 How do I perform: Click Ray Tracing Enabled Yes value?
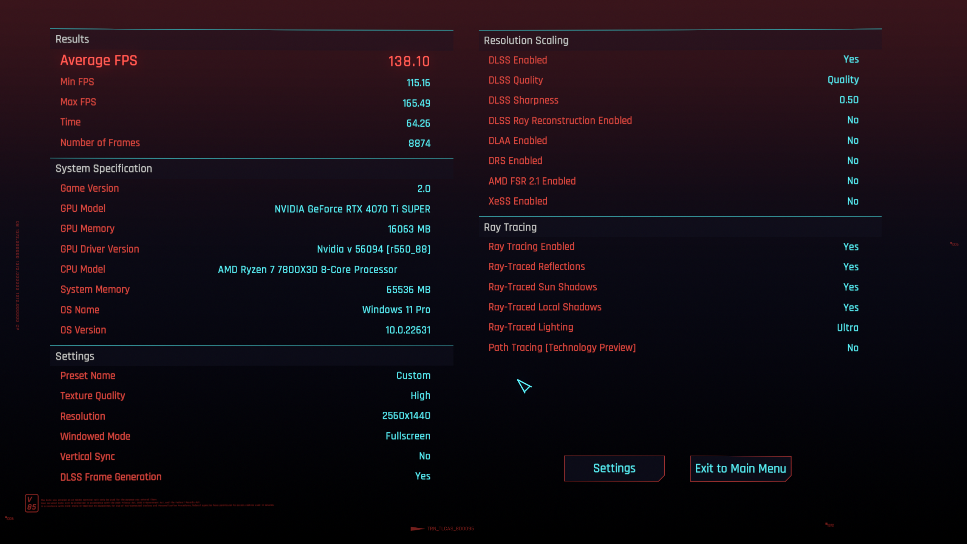tap(851, 247)
